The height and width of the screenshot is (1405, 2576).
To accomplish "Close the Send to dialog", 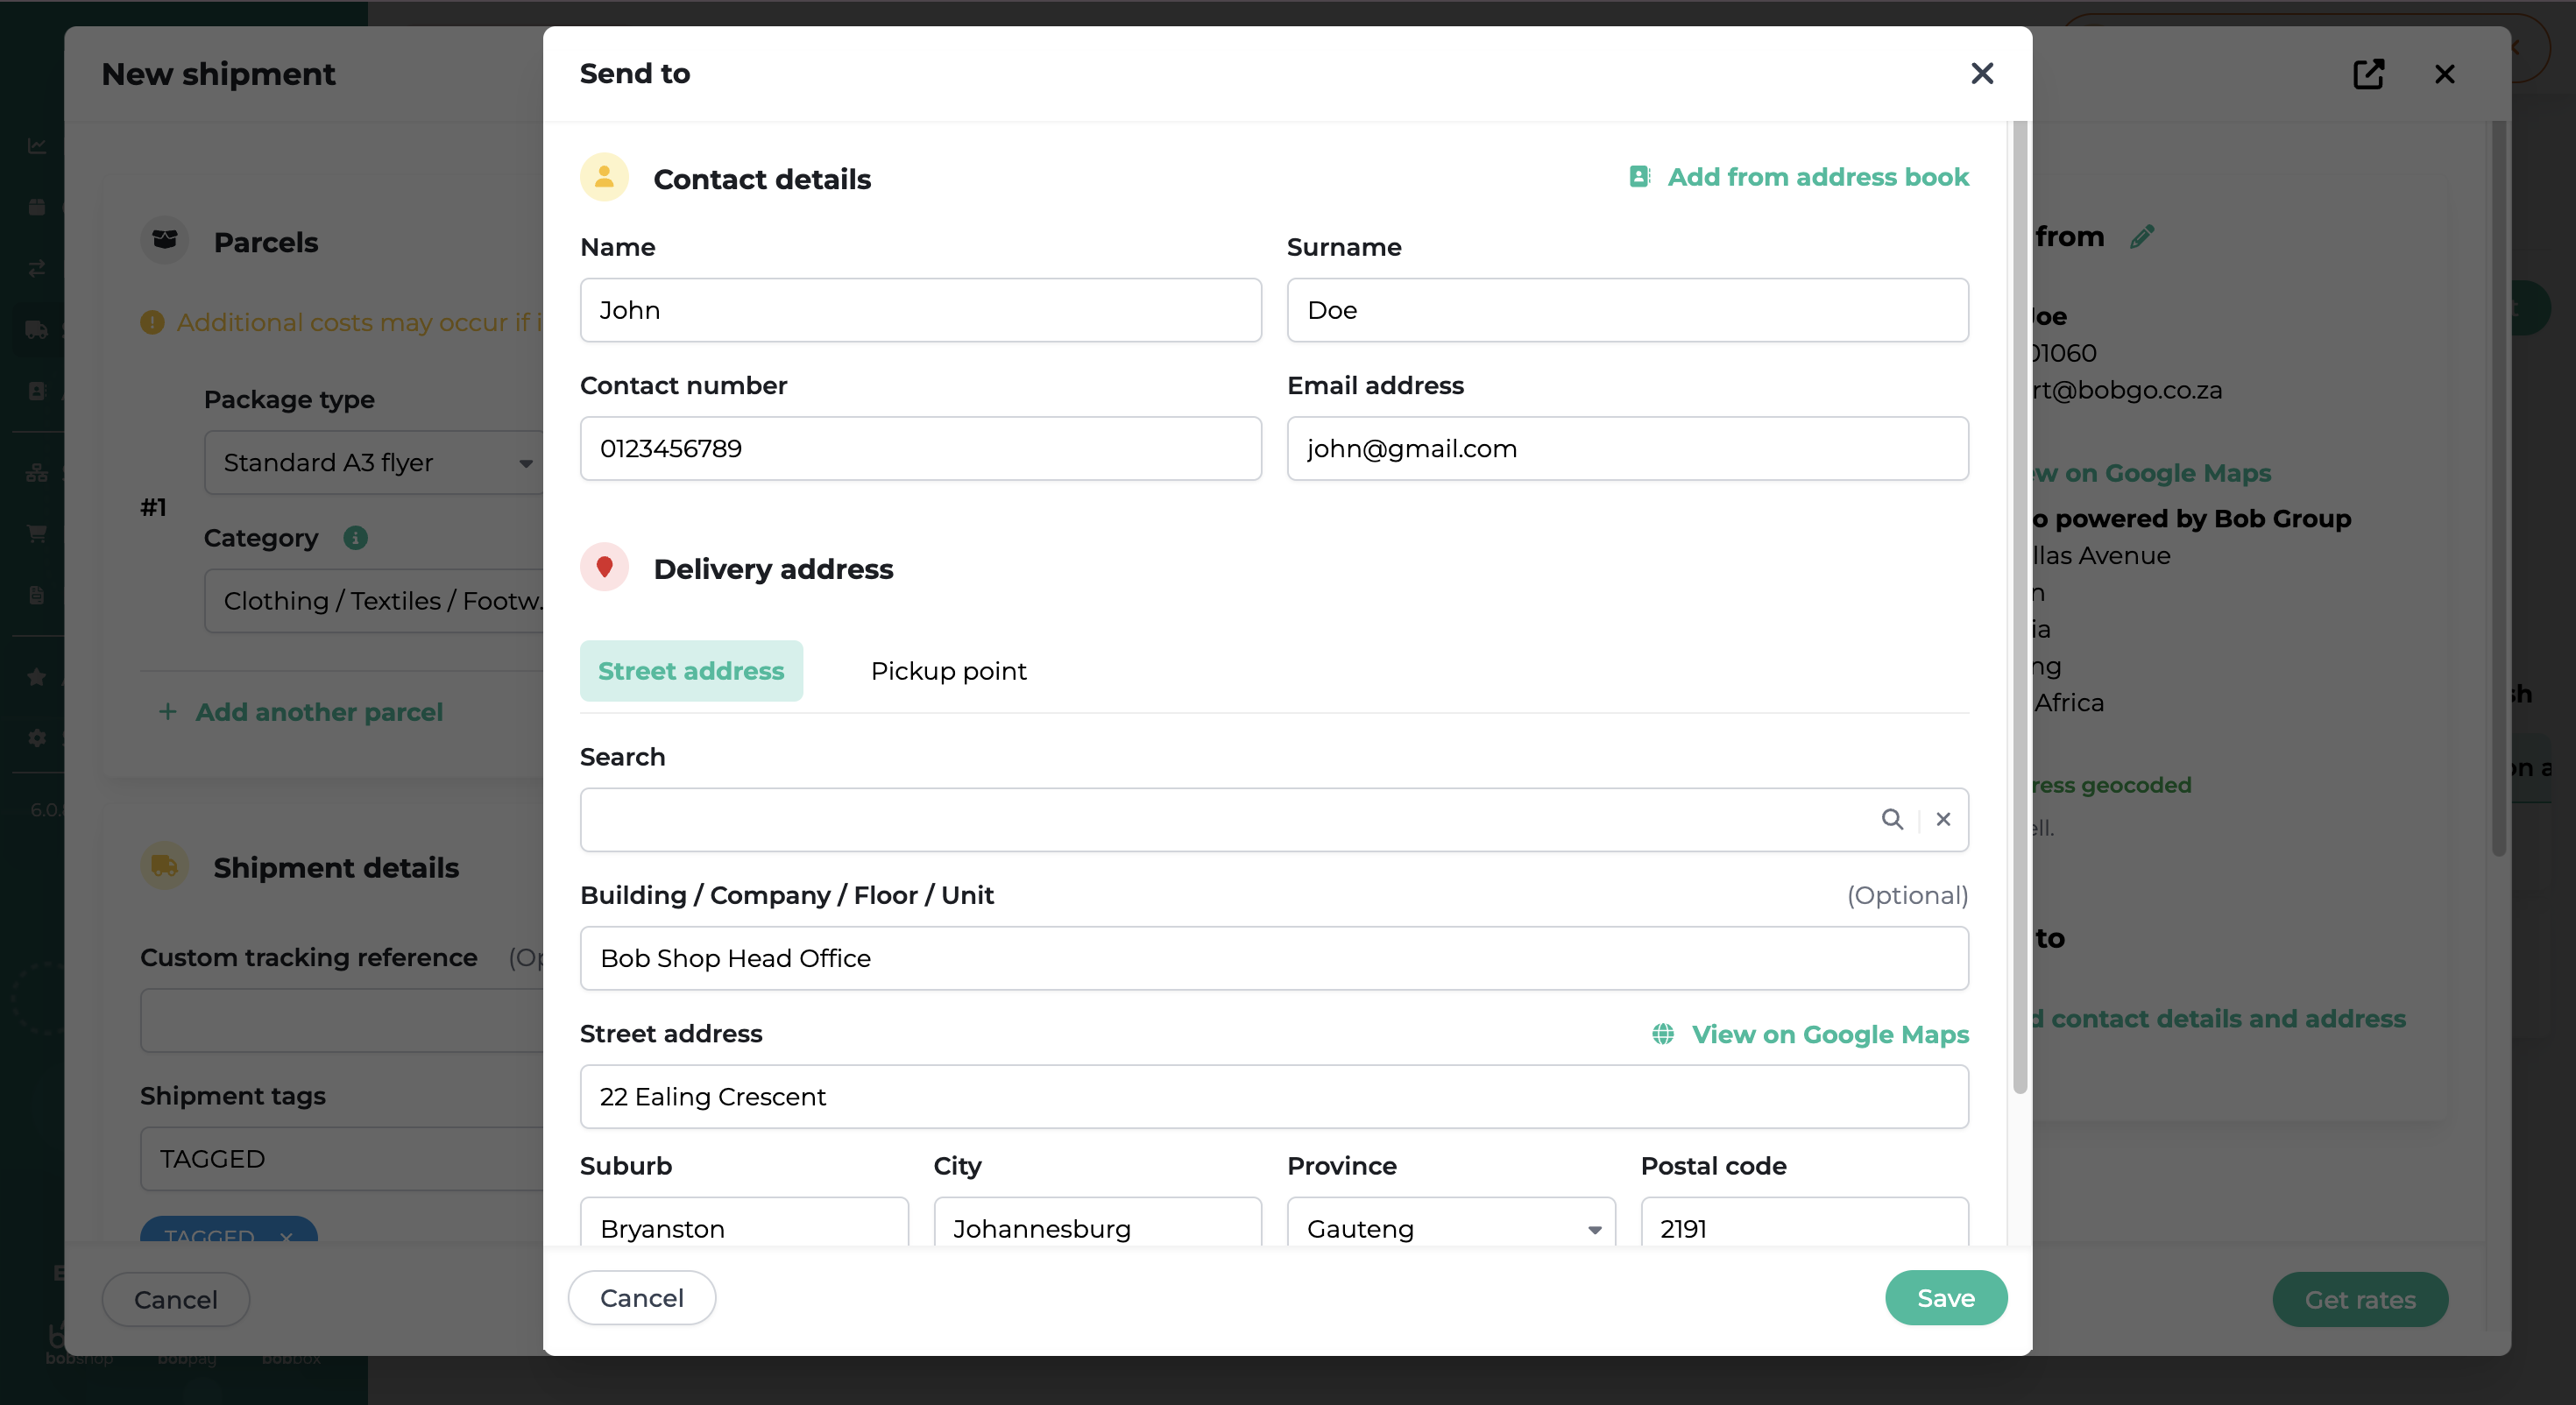I will pos(1981,73).
